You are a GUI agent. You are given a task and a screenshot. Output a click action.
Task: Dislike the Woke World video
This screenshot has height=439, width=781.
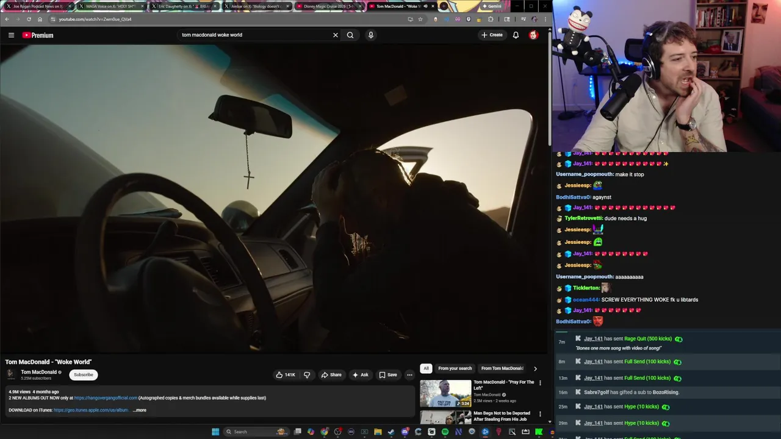pos(307,374)
